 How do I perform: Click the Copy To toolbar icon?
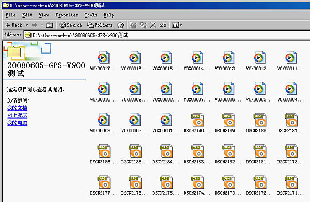click(x=143, y=25)
